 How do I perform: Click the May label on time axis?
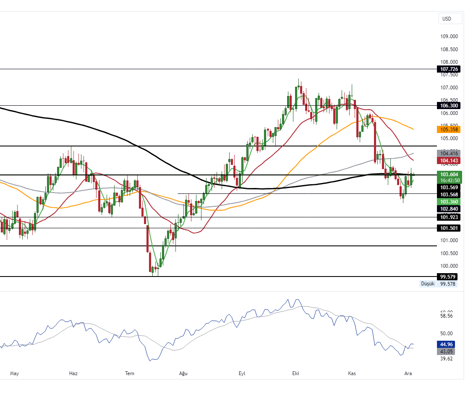coord(15,373)
